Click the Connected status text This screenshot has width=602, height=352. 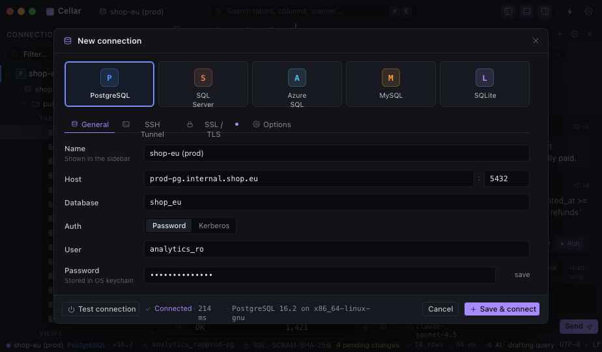tap(173, 308)
